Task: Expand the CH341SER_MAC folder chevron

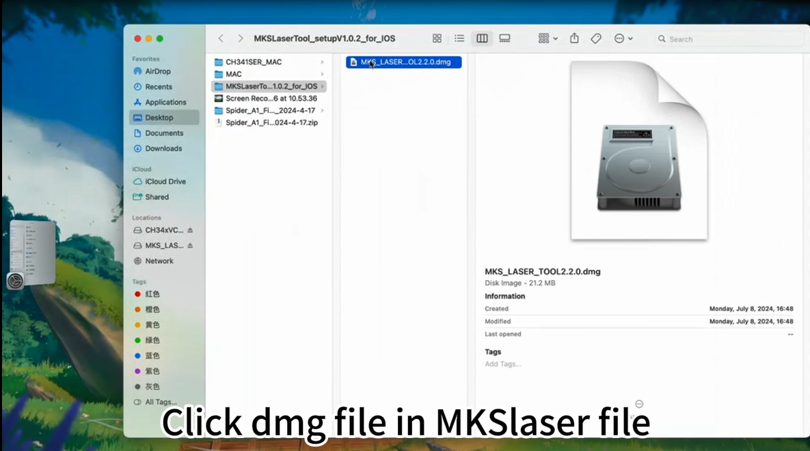Action: (322, 62)
